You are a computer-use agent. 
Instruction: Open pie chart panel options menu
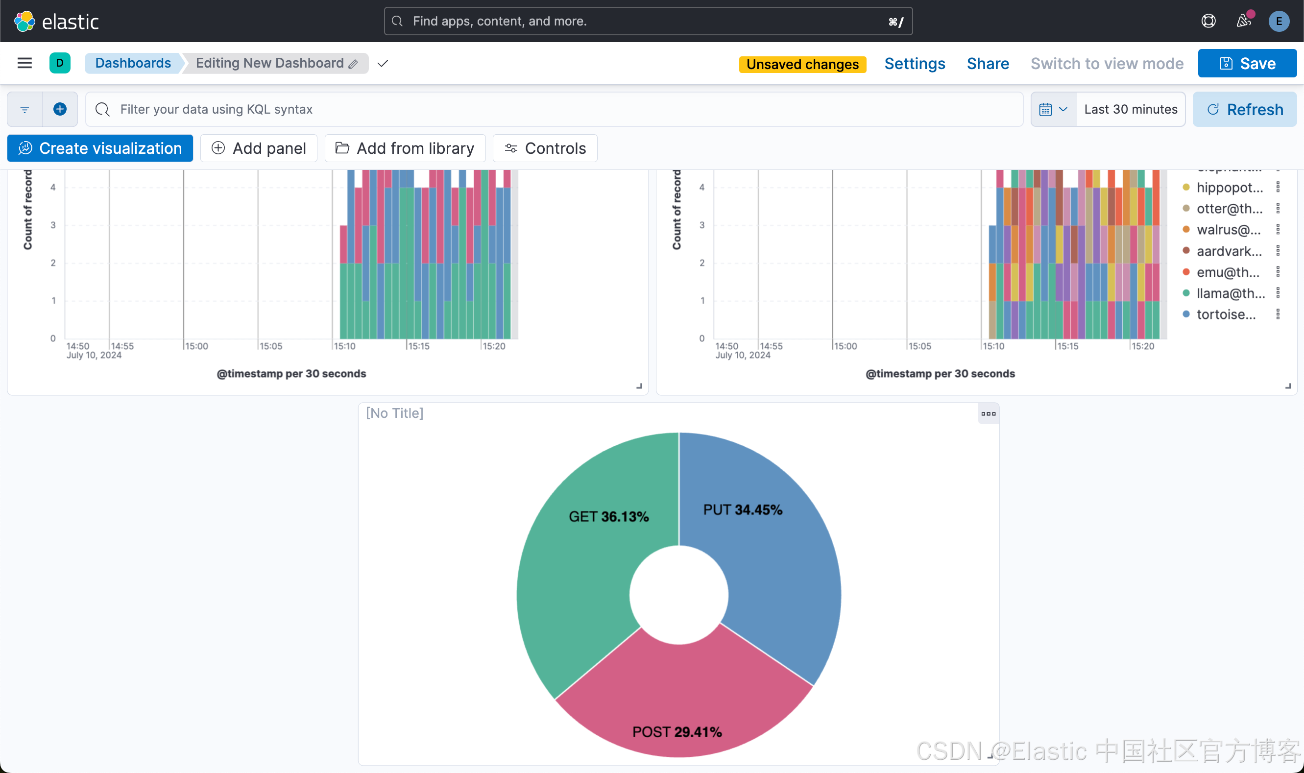988,413
